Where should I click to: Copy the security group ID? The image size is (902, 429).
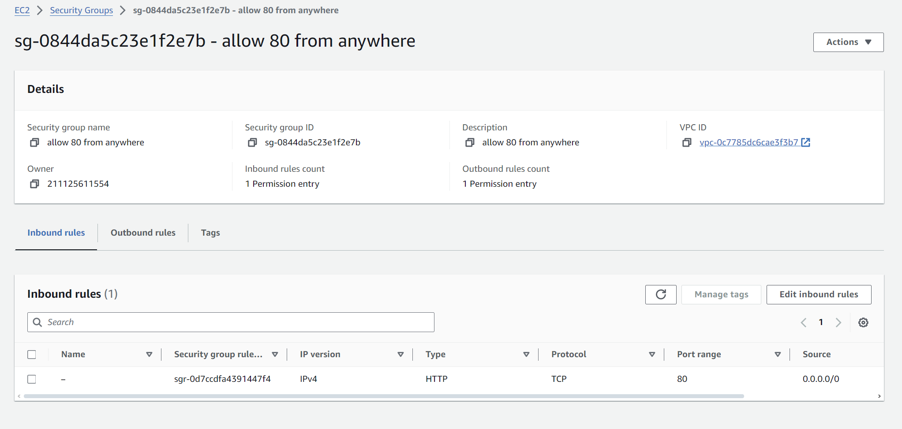point(252,143)
